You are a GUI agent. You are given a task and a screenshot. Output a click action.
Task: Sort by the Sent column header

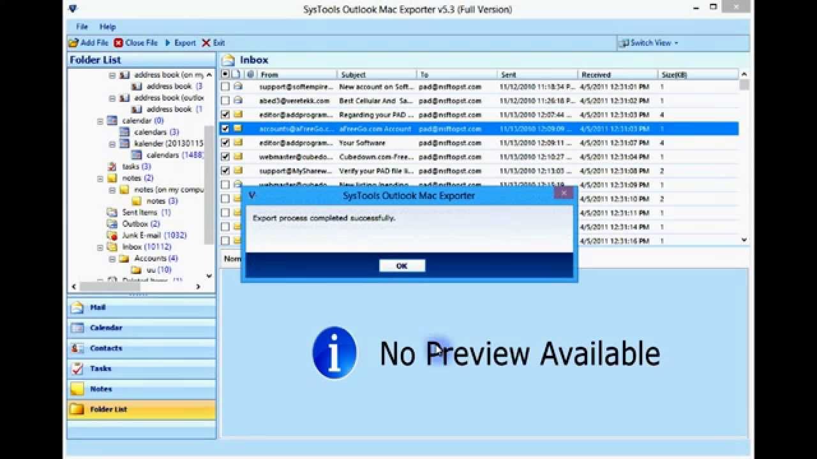[537, 75]
